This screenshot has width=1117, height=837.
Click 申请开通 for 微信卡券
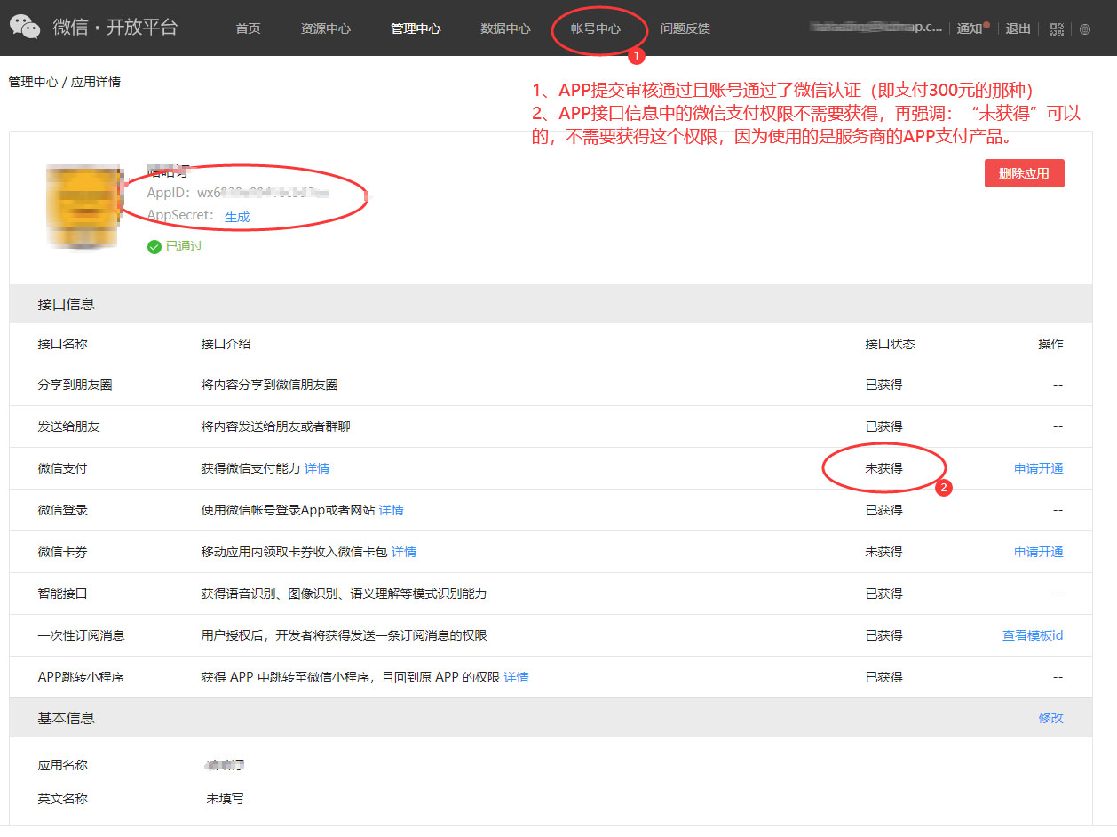click(x=1039, y=552)
